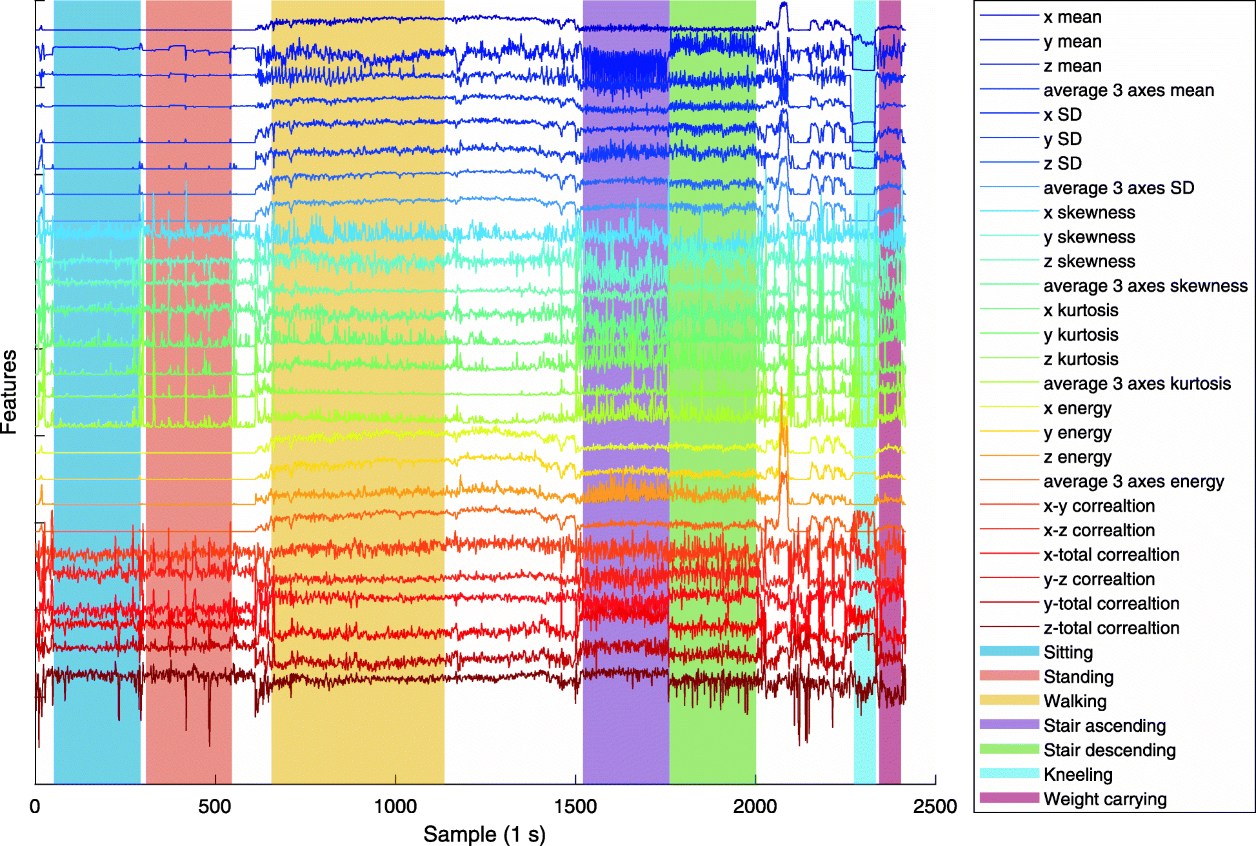Image resolution: width=1256 pixels, height=846 pixels.
Task: Click the Kneeling legend color swatch
Action: coord(1009,773)
